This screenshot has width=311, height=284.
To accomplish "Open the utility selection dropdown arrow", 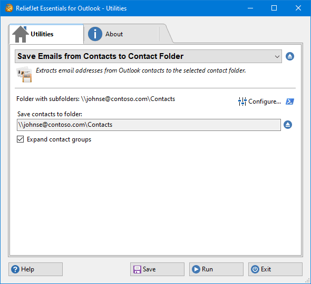I will point(277,57).
